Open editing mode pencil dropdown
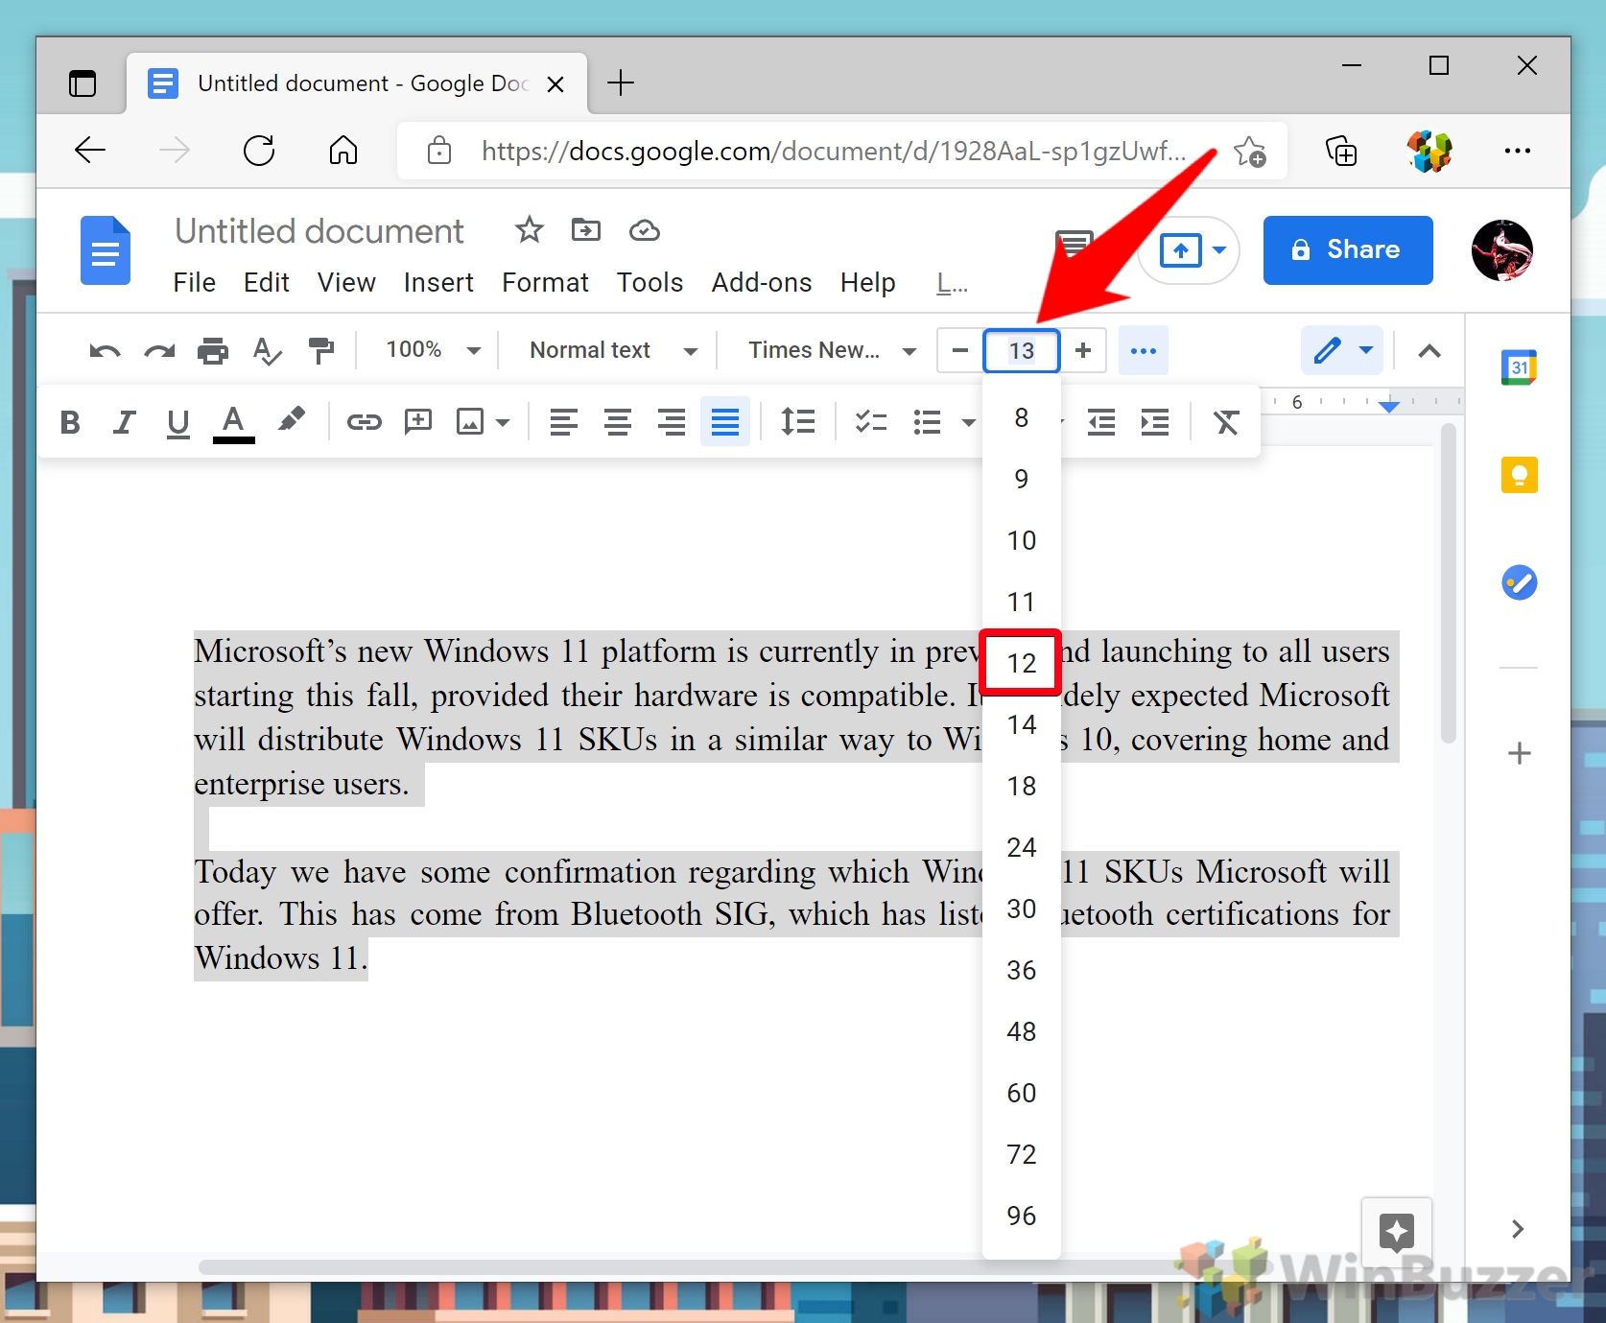1606x1323 pixels. pyautogui.click(x=1342, y=350)
